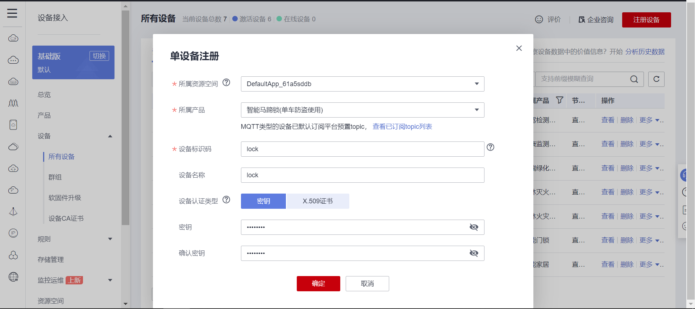This screenshot has height=309, width=695.
Task: Click the search magnifier icon
Action: [634, 79]
